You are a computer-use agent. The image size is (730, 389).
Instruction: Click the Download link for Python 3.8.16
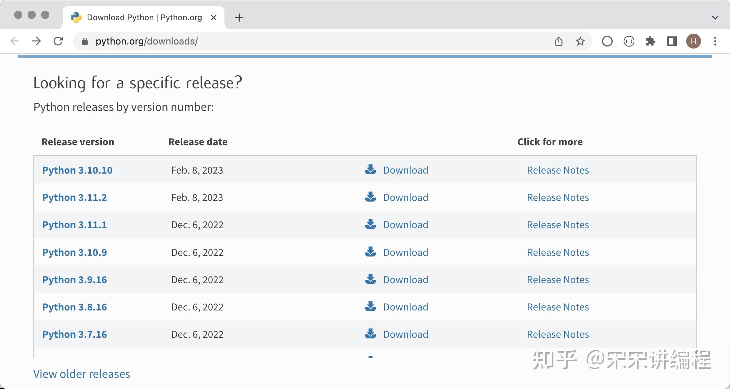pos(405,307)
